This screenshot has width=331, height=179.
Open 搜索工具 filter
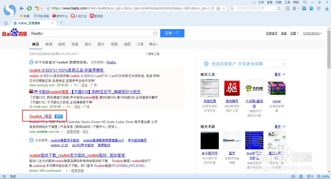(x=152, y=54)
